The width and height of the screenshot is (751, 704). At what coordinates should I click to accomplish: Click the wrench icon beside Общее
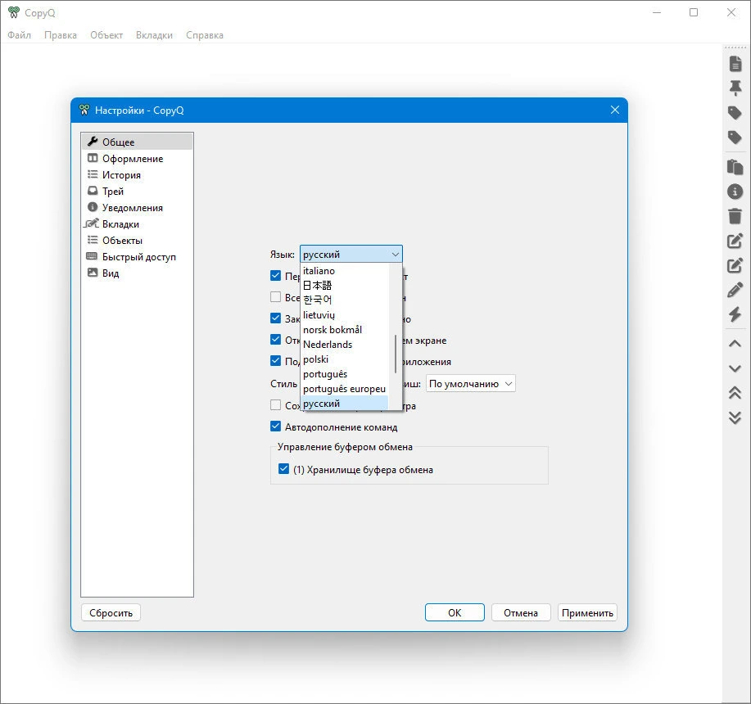(93, 141)
